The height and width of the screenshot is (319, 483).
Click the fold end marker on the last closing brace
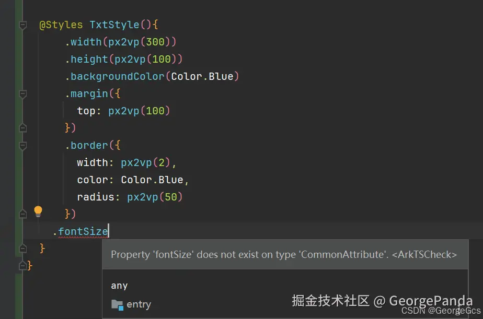point(23,265)
